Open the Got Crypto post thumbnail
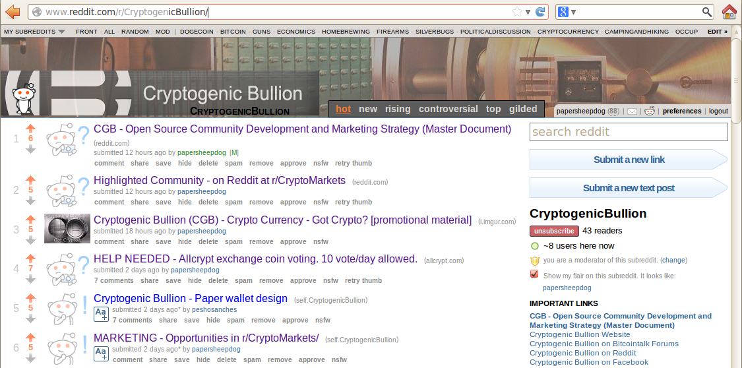 [x=67, y=228]
